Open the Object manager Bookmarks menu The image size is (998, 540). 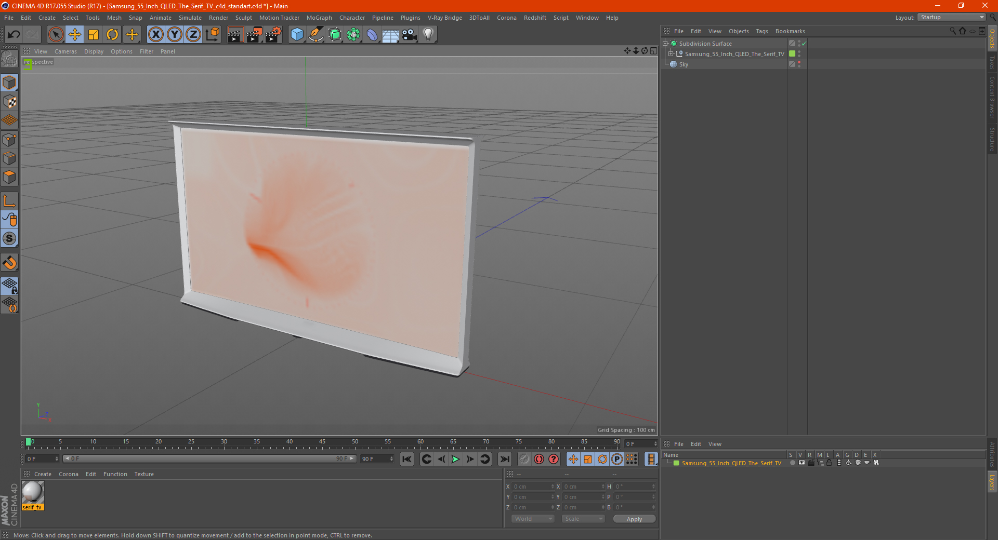[790, 31]
